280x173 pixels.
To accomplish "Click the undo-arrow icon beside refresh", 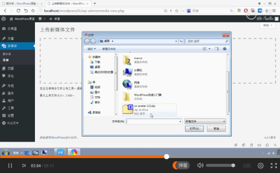I will click(x=26, y=11).
